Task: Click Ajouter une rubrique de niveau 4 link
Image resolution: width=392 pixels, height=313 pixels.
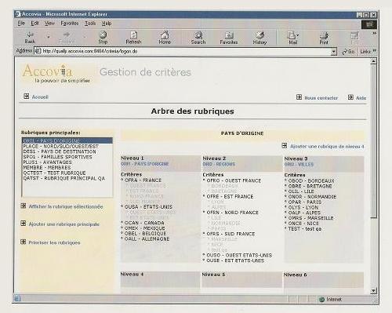Action: click(327, 147)
